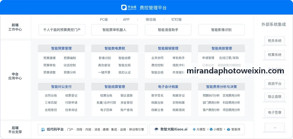Select the 智能结算管理 module header
This screenshot has height=139, width=293.
[115, 87]
